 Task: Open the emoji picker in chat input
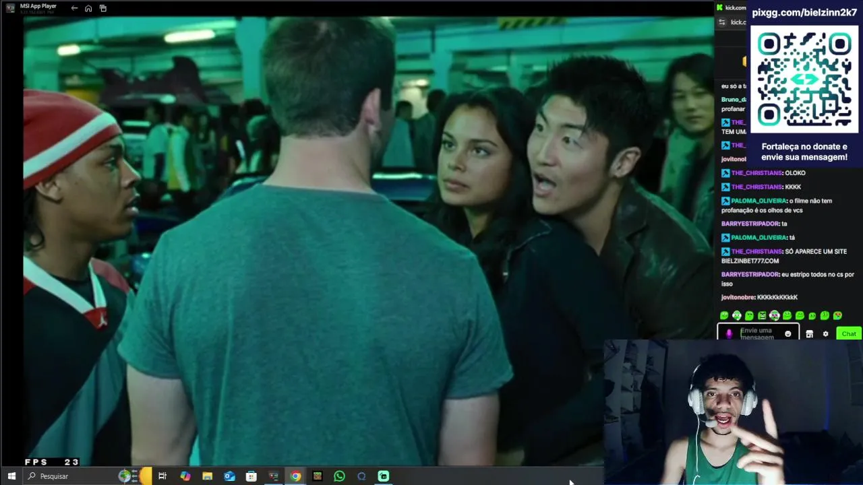(x=787, y=334)
